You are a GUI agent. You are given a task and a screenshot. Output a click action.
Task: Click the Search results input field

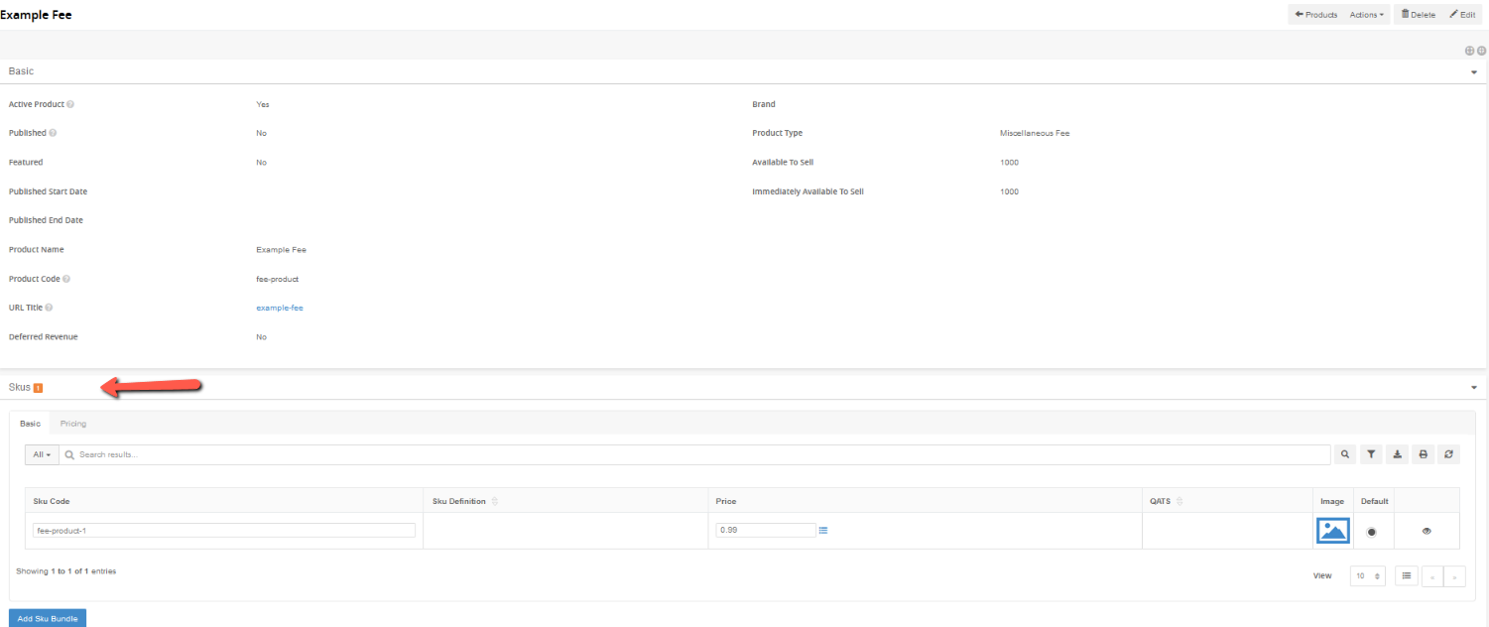point(694,454)
